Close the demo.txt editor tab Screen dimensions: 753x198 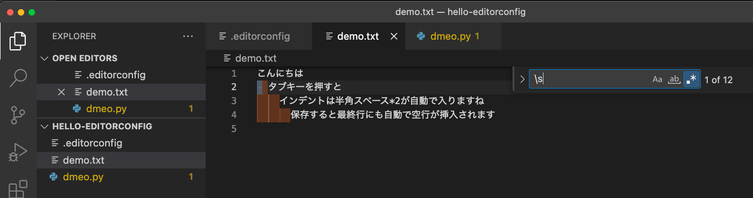[x=394, y=36]
